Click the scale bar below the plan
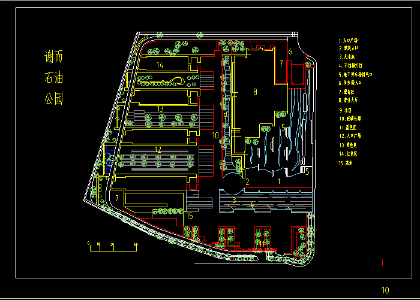Viewport: 420px width, 300px height. click(113, 246)
